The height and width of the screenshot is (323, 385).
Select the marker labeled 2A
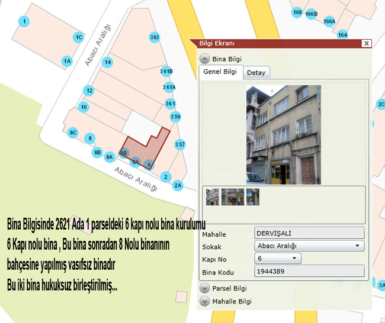point(178,186)
